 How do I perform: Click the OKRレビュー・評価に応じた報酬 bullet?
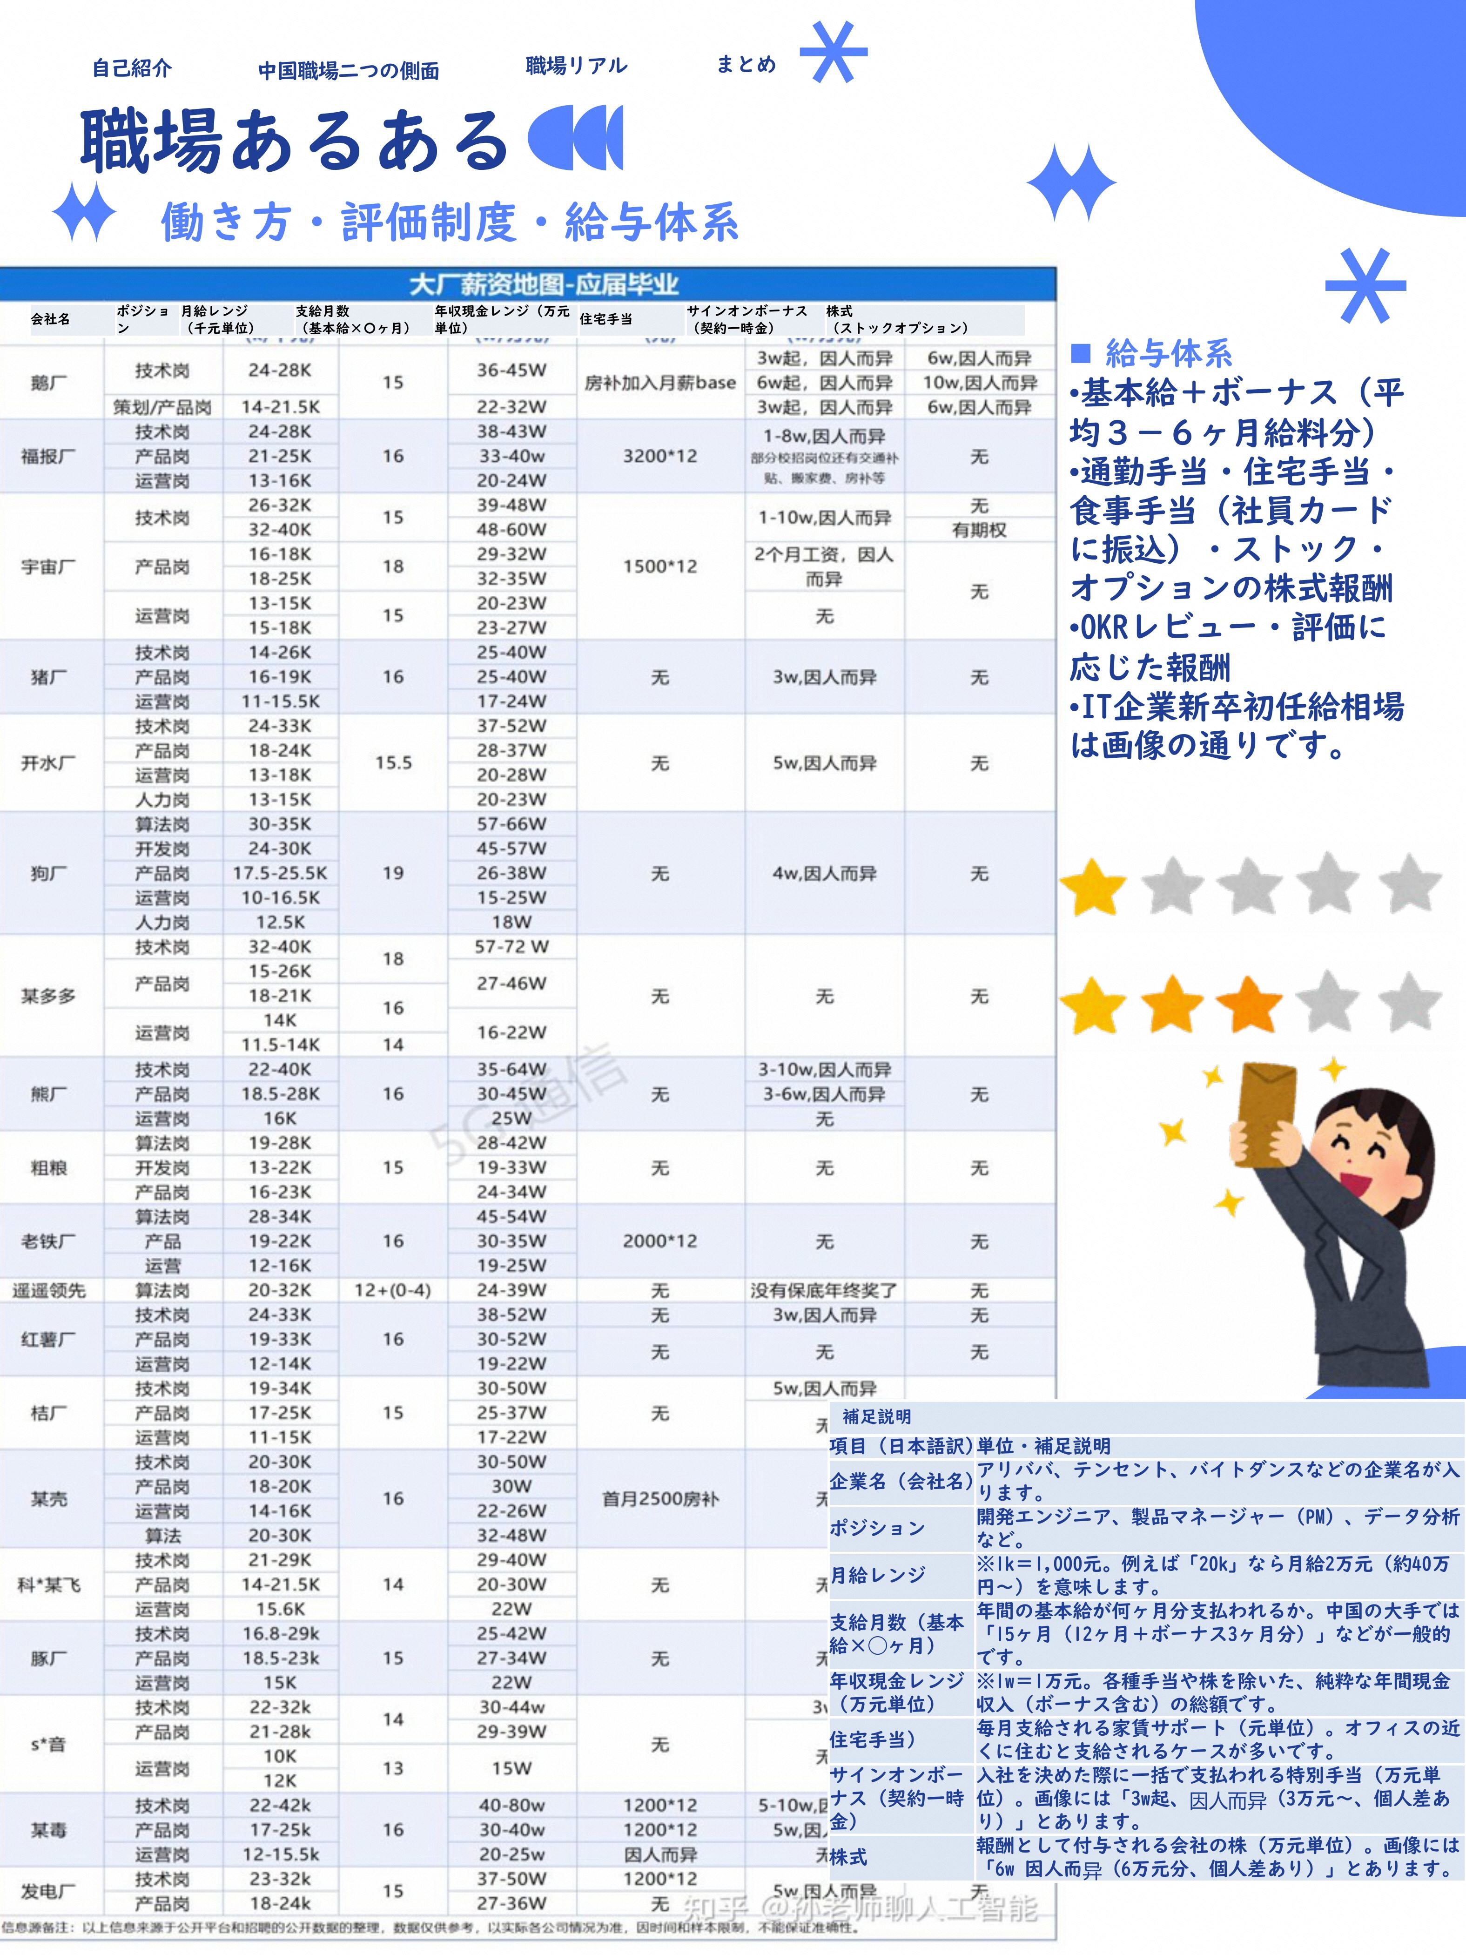click(x=1227, y=647)
